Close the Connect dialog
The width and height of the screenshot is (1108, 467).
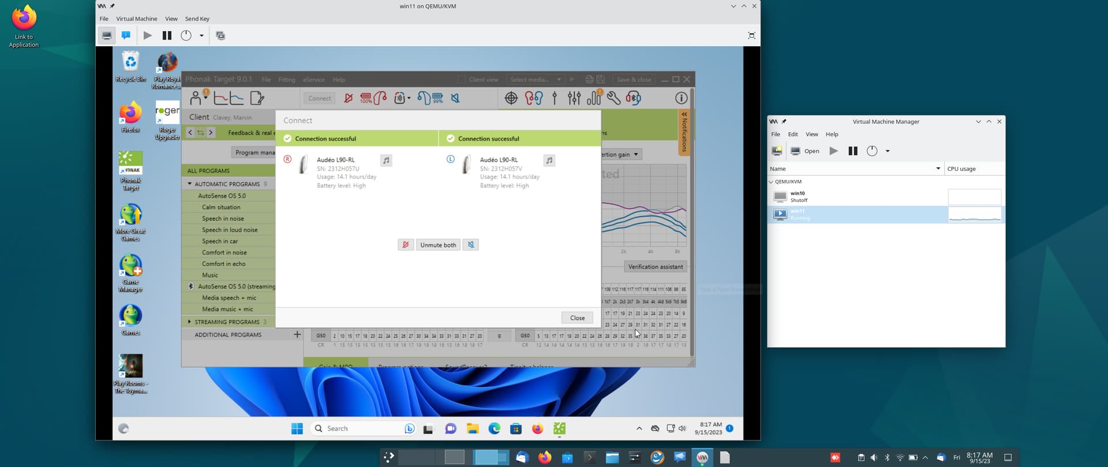(x=578, y=318)
